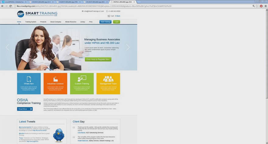Switch to the crowdSPRING Website tab
The image size is (268, 144).
[14, 2]
